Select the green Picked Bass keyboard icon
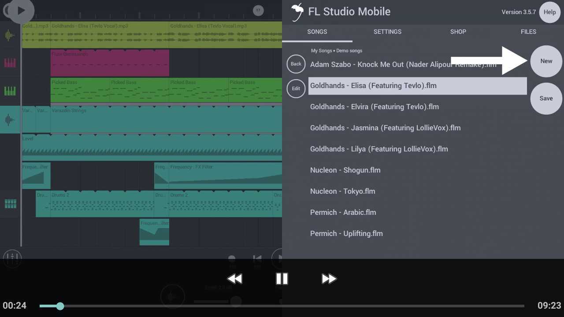The image size is (564, 317). (x=10, y=91)
